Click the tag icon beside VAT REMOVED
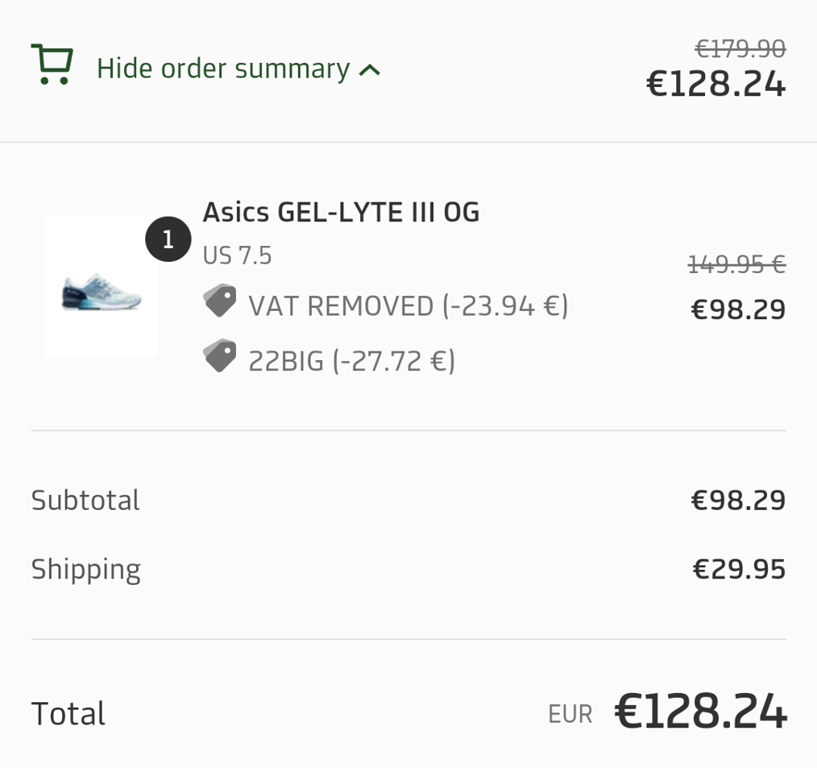The image size is (817, 768). pos(219,301)
